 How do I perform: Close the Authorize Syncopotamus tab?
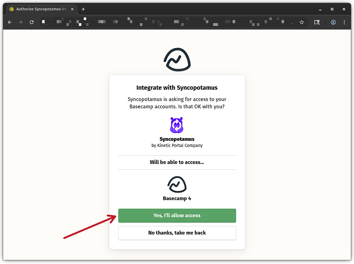[x=72, y=9]
